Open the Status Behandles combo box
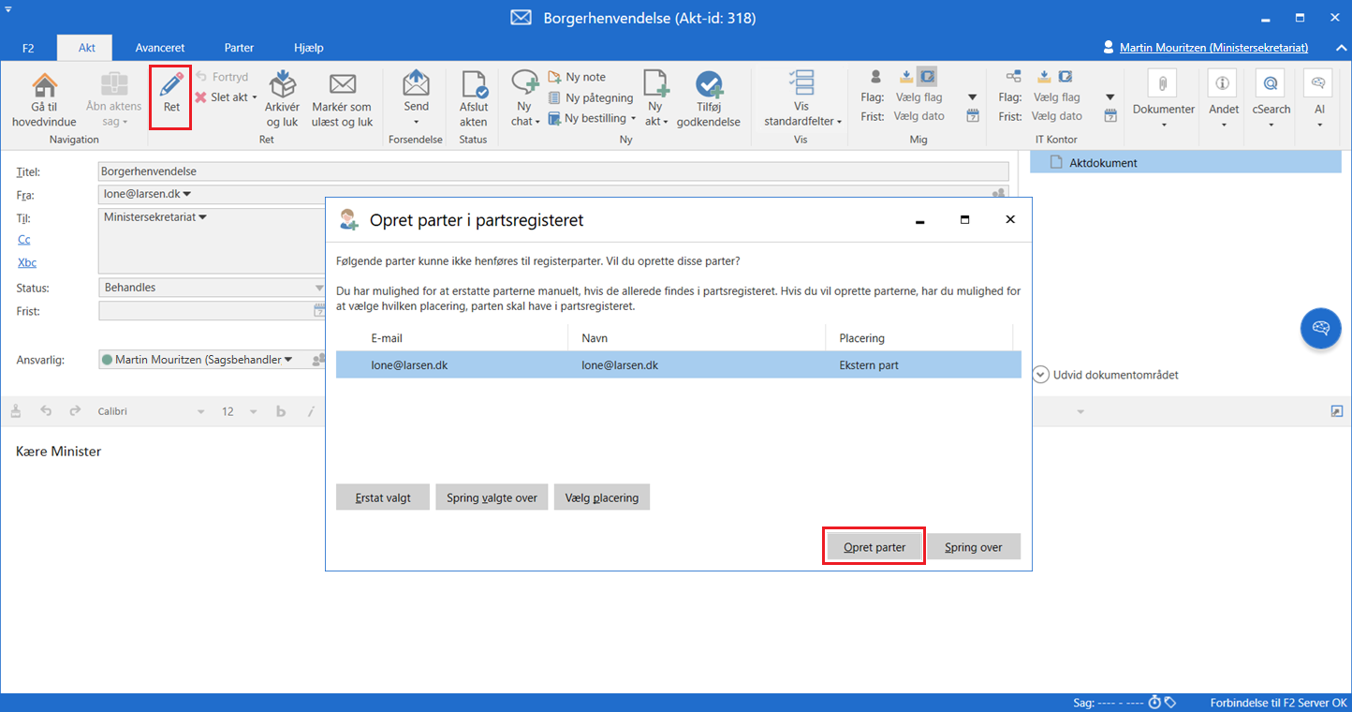 (x=213, y=288)
